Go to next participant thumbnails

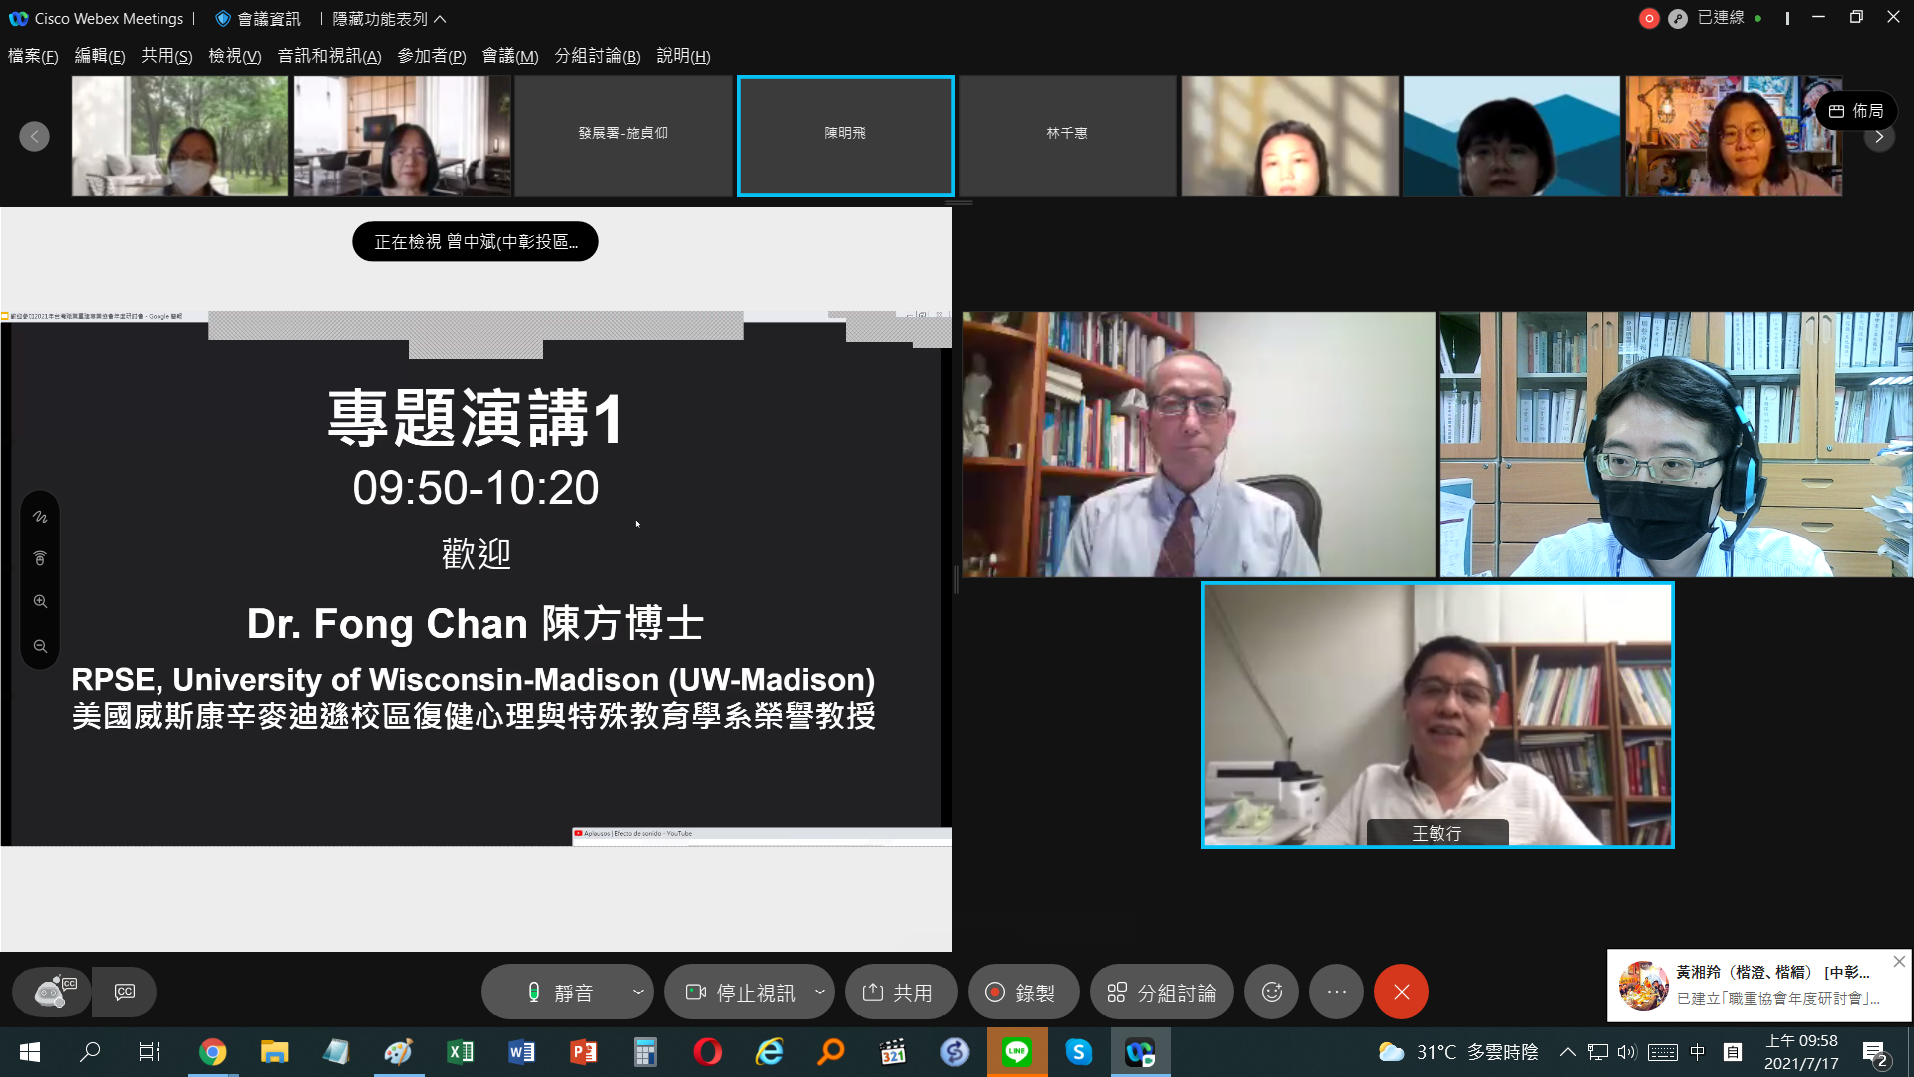click(1879, 136)
